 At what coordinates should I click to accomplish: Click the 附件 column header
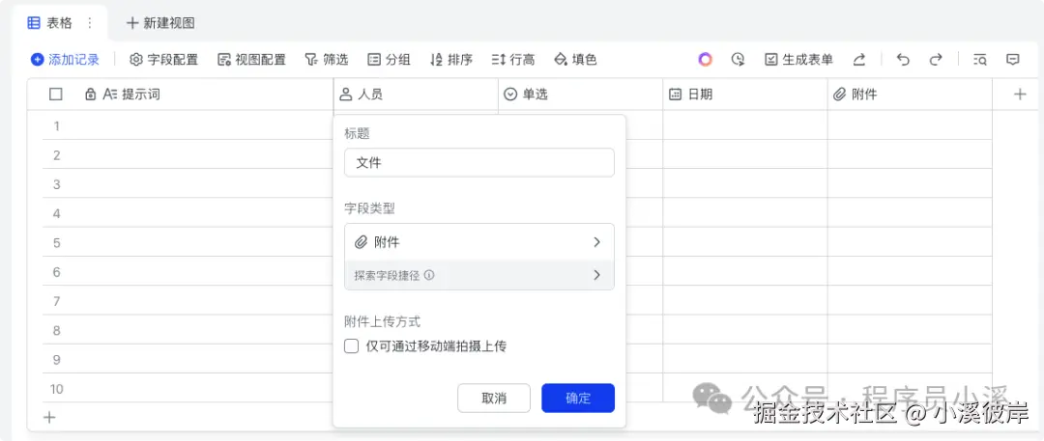pyautogui.click(x=910, y=95)
